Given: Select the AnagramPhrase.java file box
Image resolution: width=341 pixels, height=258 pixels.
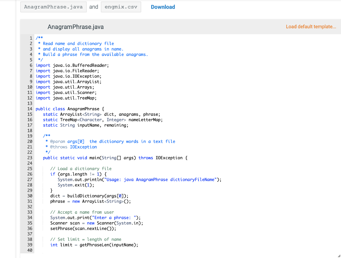Looking at the screenshot, I should click(53, 7).
